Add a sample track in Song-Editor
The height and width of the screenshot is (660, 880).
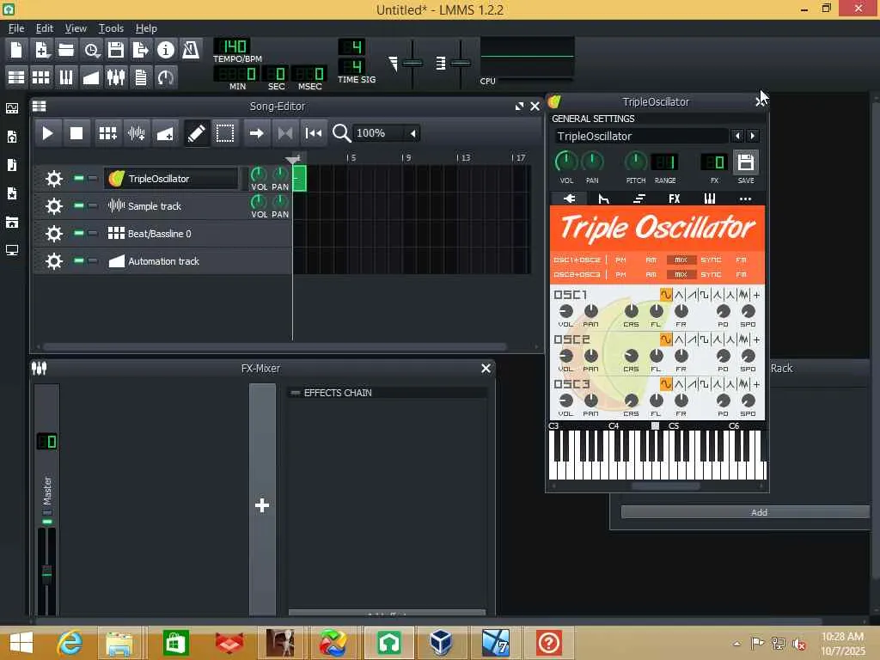click(x=137, y=133)
